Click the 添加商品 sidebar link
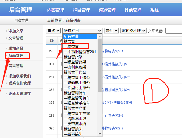The image size is (182, 138). (x=16, y=48)
